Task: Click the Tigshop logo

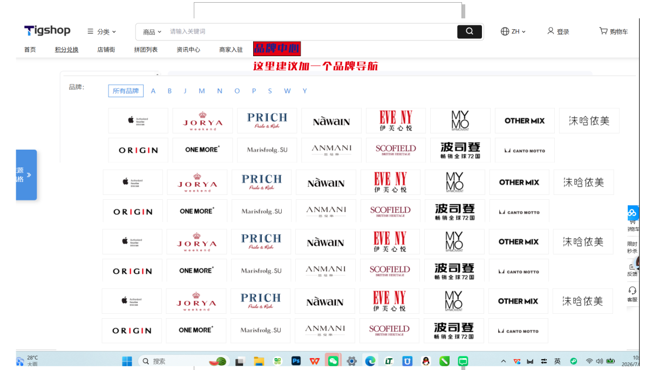Action: pyautogui.click(x=47, y=30)
